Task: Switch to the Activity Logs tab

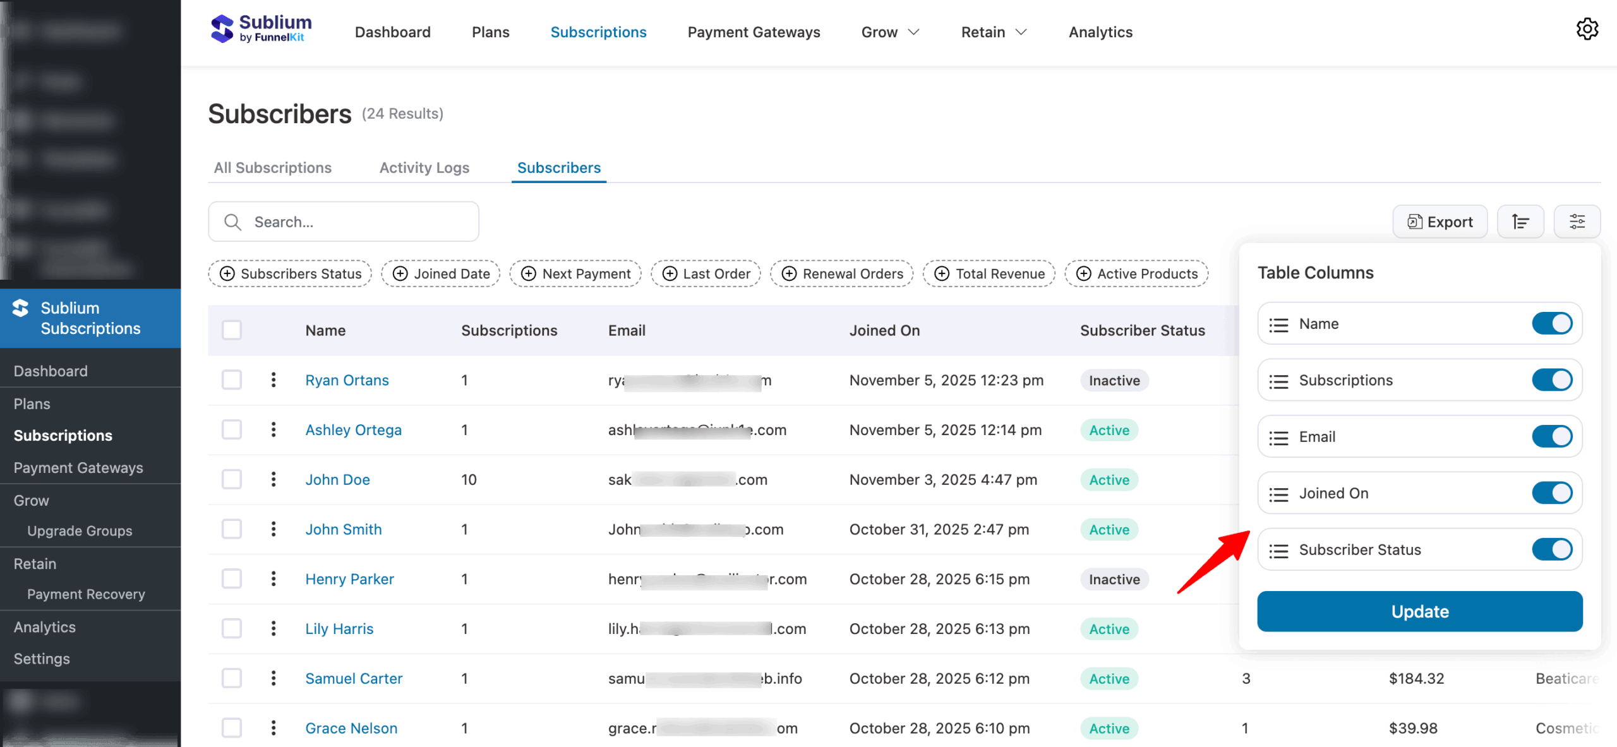Action: [x=424, y=167]
